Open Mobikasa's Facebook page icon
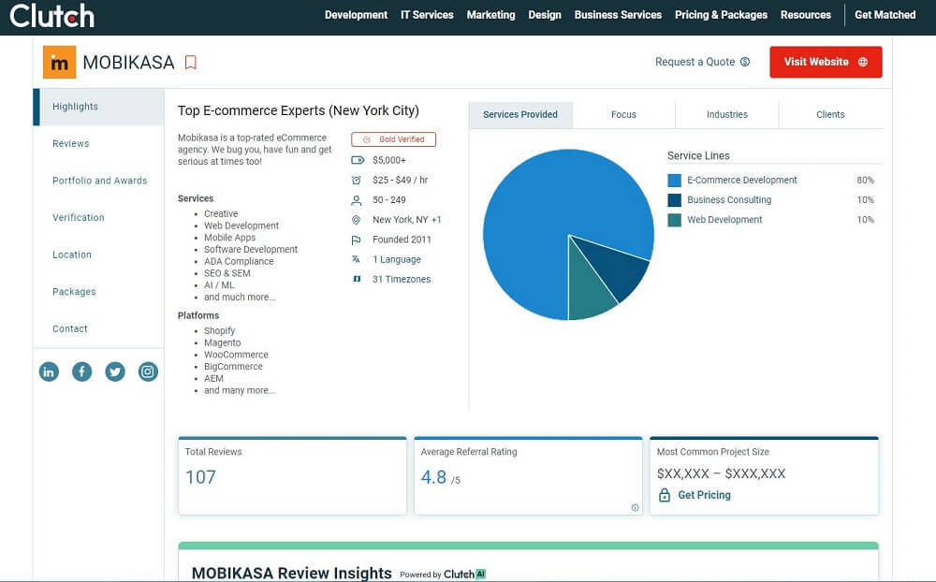This screenshot has width=936, height=582. [x=82, y=371]
